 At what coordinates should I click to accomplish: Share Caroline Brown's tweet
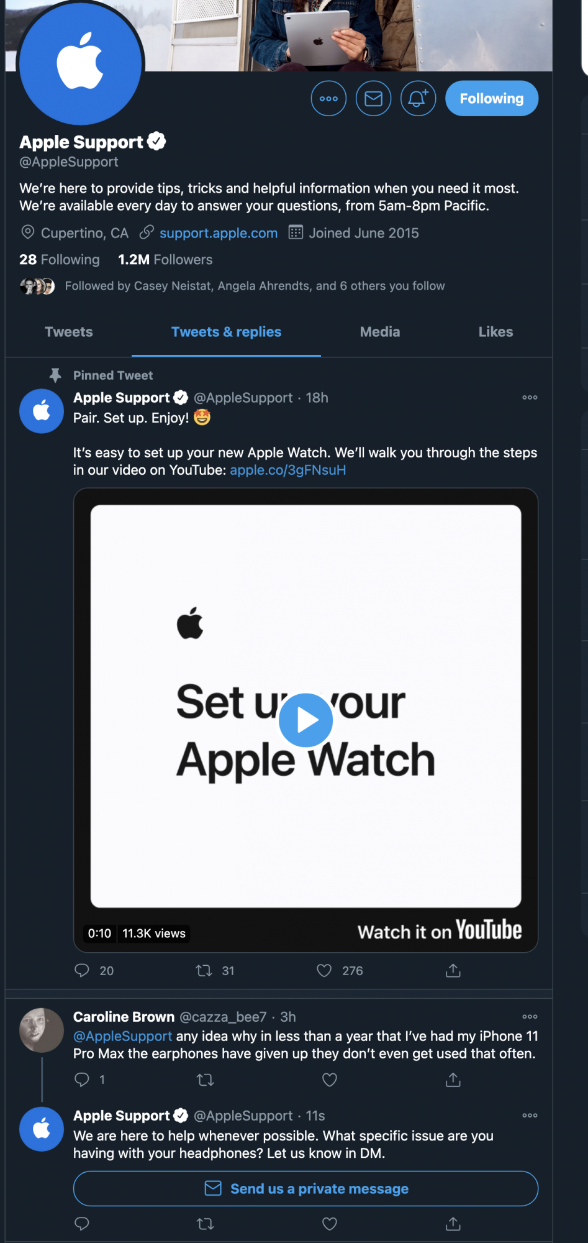click(453, 1080)
